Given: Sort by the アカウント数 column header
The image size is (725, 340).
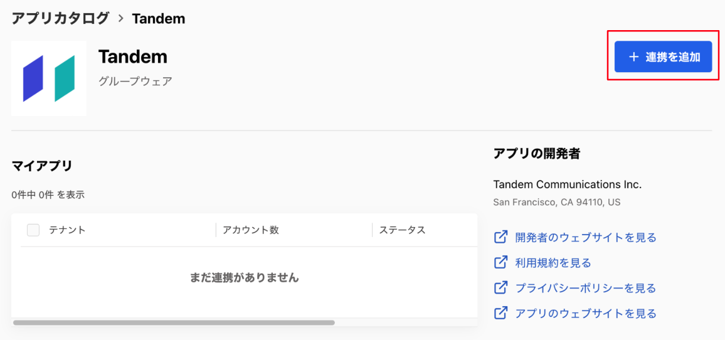Looking at the screenshot, I should click(251, 230).
